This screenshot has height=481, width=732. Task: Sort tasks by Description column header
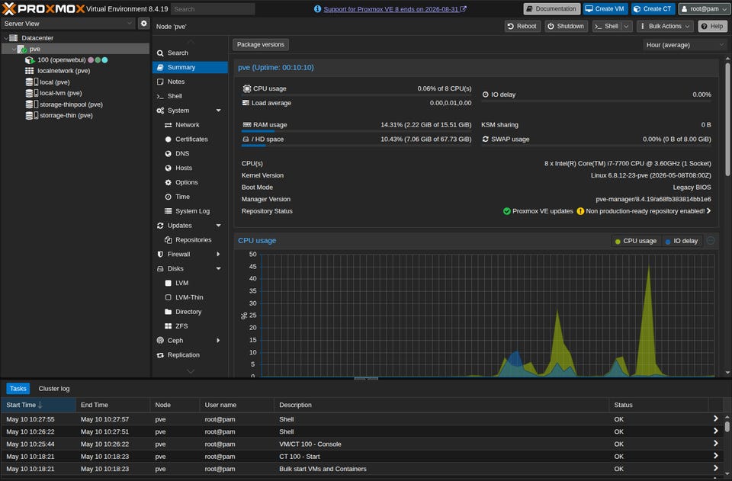pos(441,405)
